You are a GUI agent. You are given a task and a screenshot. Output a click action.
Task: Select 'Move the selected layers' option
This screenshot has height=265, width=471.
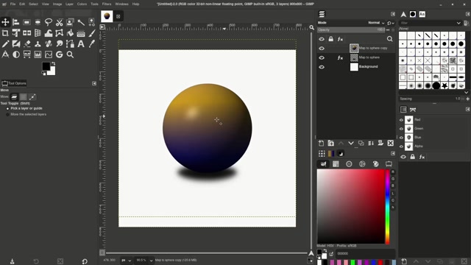tap(26, 115)
